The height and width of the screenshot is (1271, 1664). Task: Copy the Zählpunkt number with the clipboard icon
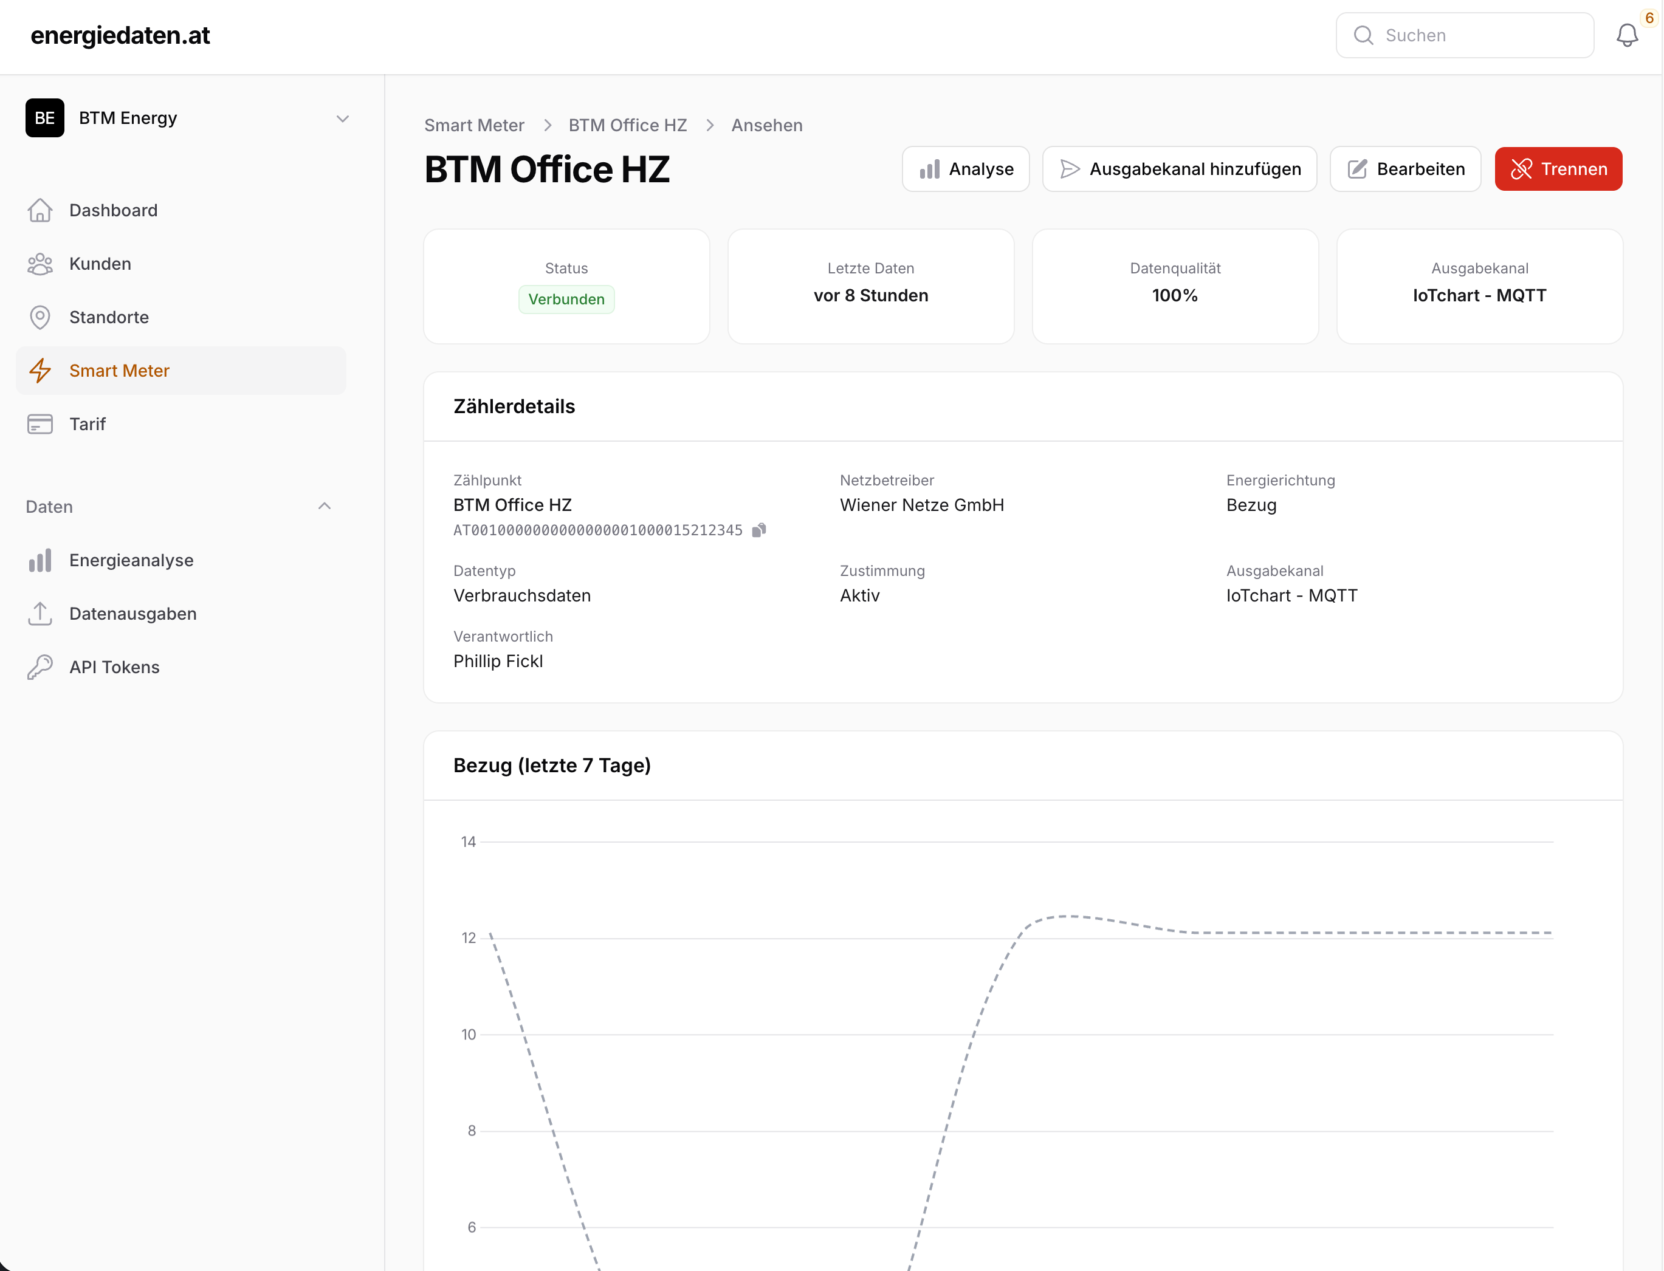click(759, 530)
